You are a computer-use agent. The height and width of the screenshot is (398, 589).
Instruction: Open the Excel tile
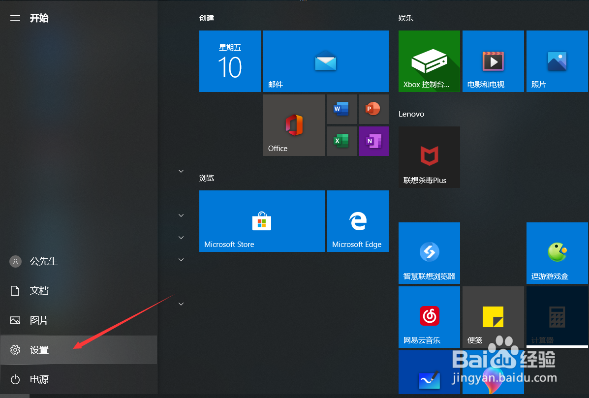coord(342,141)
